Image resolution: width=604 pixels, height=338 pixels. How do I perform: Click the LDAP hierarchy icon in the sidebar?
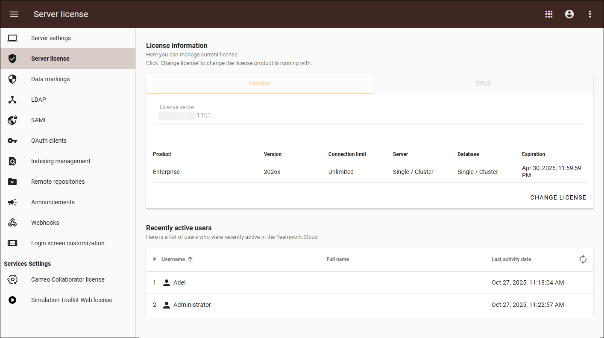pos(12,100)
